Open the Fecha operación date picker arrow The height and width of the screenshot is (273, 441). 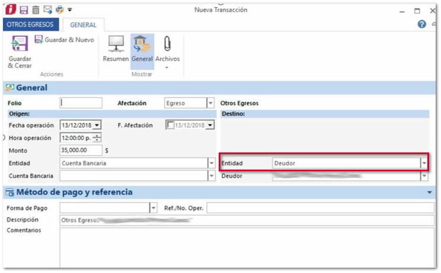[x=97, y=125]
